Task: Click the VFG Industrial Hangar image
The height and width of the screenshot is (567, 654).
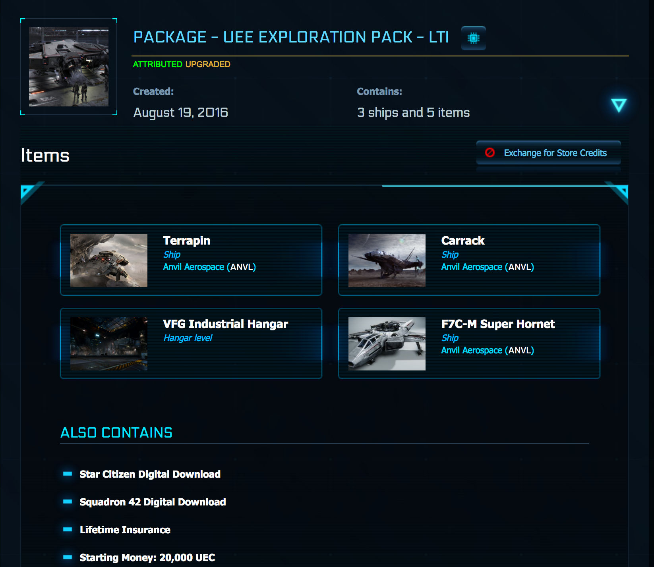Action: (x=109, y=344)
